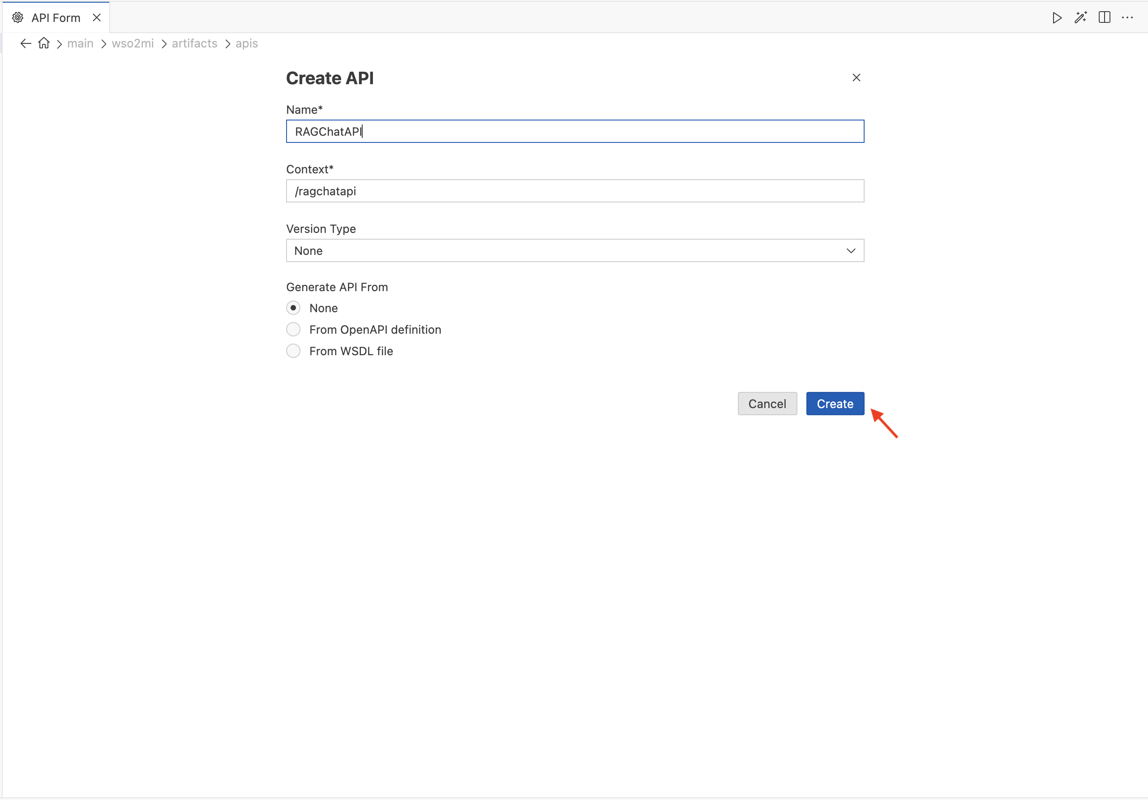Image resolution: width=1148 pixels, height=800 pixels.
Task: Open the more actions ellipsis menu
Action: click(x=1127, y=17)
